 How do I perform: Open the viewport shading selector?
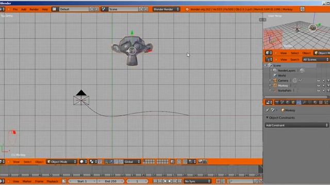click(x=83, y=162)
